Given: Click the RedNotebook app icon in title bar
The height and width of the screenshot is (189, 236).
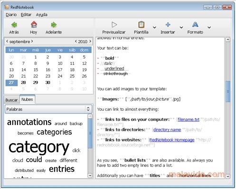Looking at the screenshot, I should 7,7.
